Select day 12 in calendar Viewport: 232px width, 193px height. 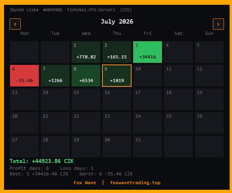click(209, 76)
